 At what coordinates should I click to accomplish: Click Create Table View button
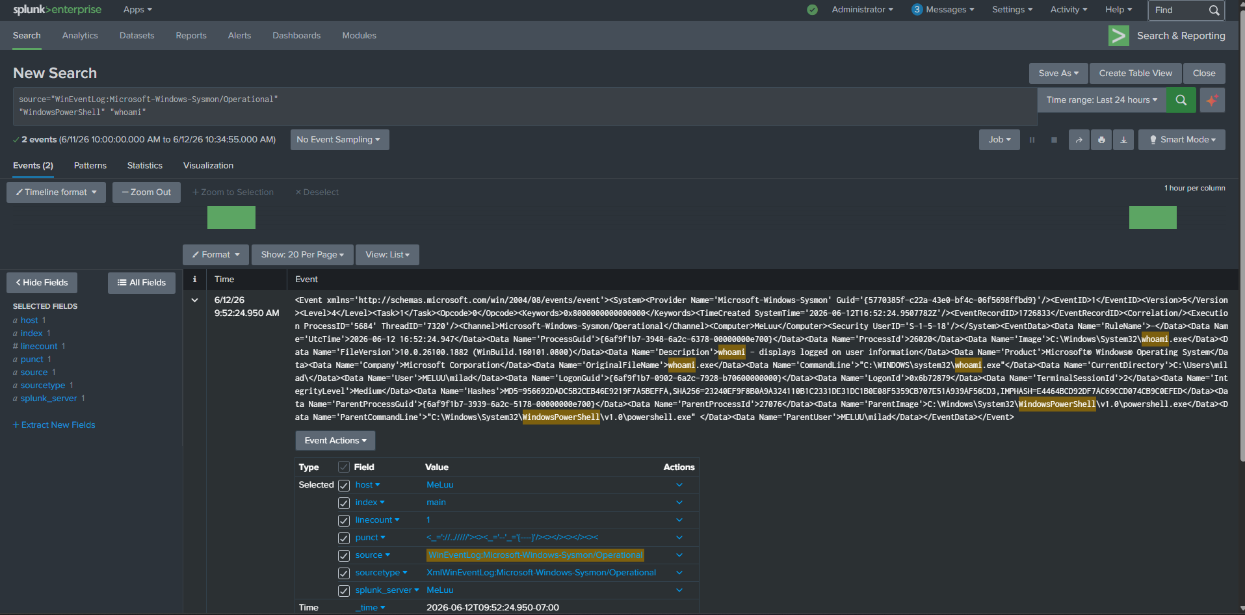(1136, 73)
